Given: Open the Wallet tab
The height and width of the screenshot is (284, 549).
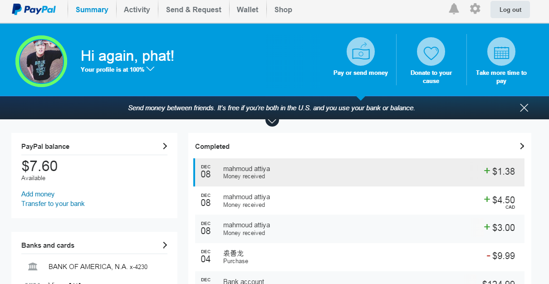Looking at the screenshot, I should [x=248, y=10].
